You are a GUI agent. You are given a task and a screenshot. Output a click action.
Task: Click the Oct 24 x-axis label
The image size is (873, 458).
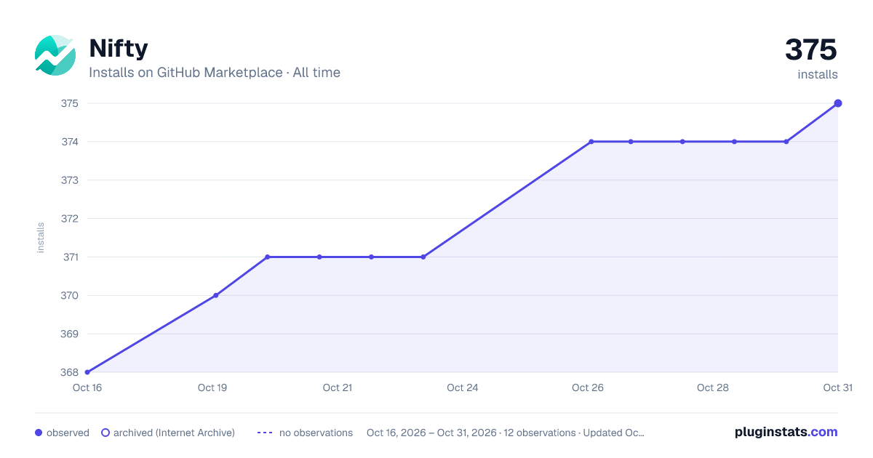coord(463,387)
